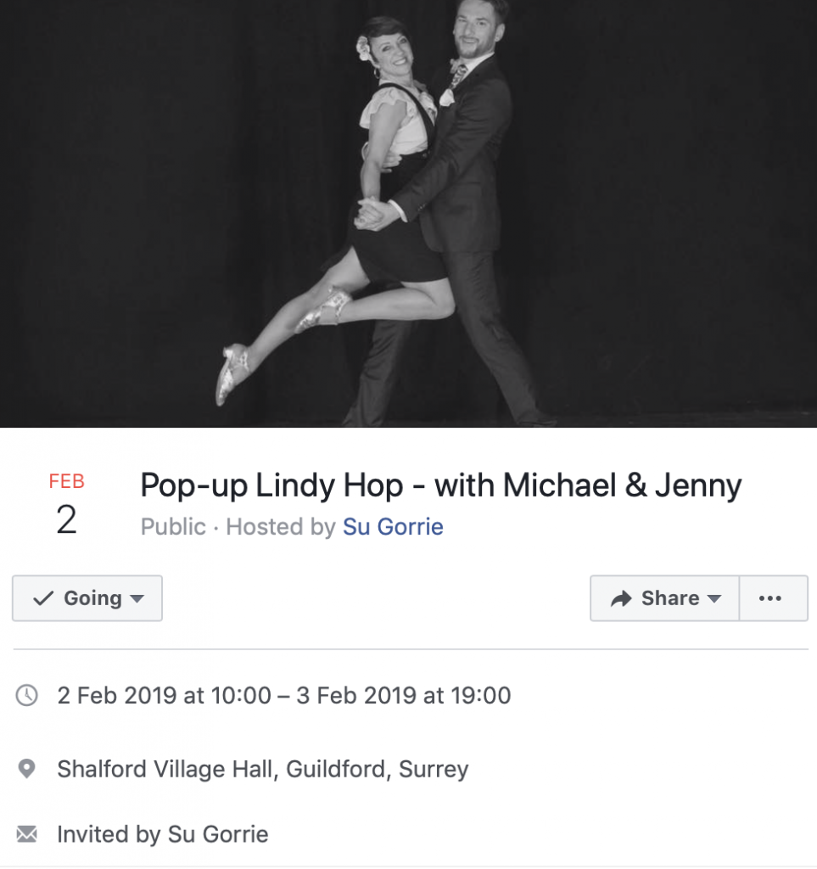The height and width of the screenshot is (869, 817).
Task: Click the event date and time text
Action: (x=284, y=696)
